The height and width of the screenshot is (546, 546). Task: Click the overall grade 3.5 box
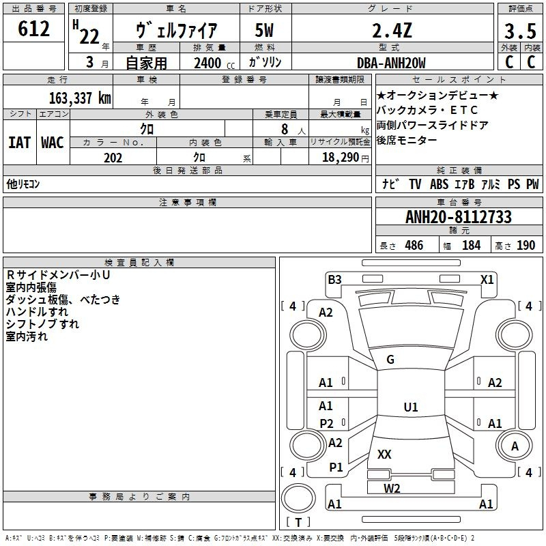click(520, 31)
